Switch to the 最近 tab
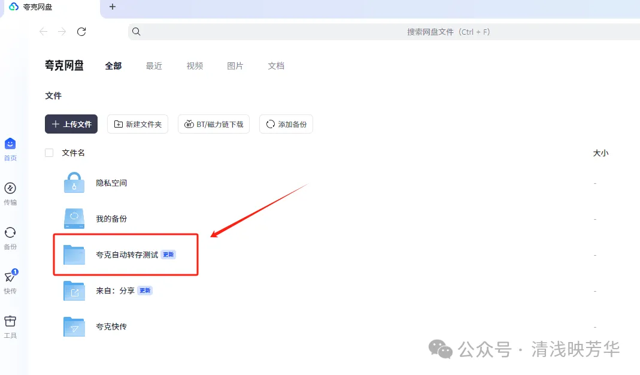640x375 pixels. (154, 66)
